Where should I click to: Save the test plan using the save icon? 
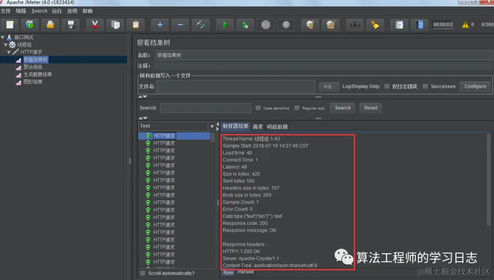70,25
